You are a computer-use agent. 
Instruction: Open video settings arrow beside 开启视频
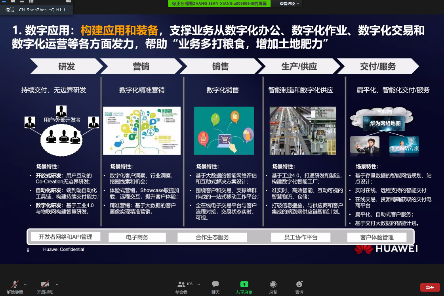click(57, 284)
